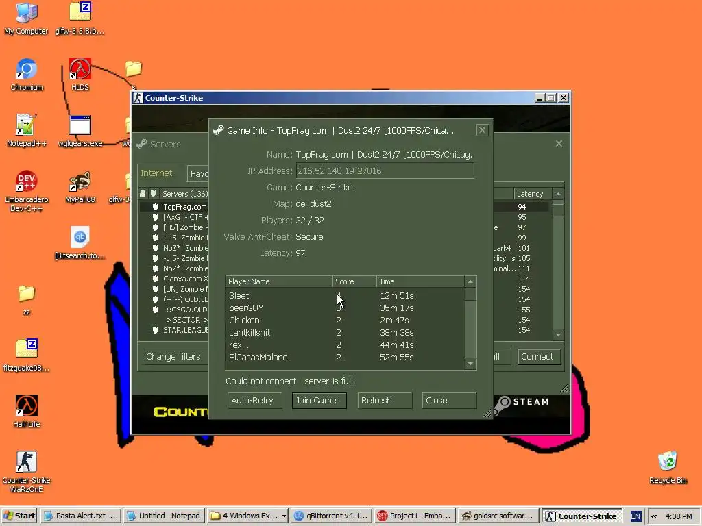Open wglgears.exe desktop icon
Viewport: 702px width, 526px height.
pyautogui.click(x=80, y=131)
